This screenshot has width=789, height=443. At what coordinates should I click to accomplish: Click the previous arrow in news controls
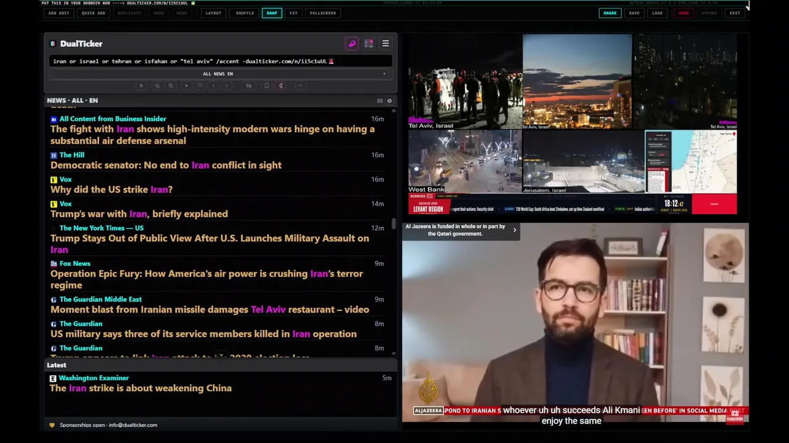(x=214, y=86)
